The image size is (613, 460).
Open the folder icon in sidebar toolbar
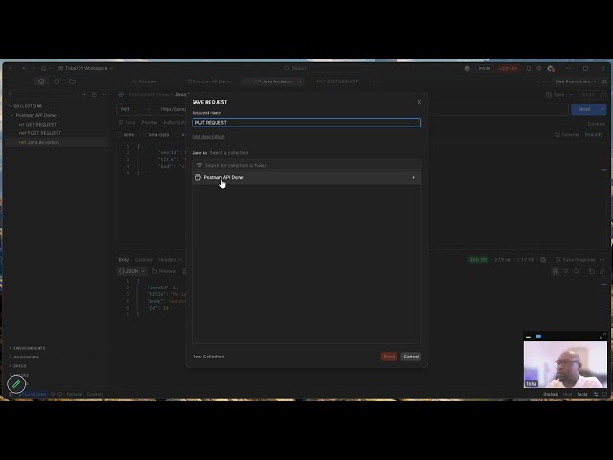pos(73,81)
